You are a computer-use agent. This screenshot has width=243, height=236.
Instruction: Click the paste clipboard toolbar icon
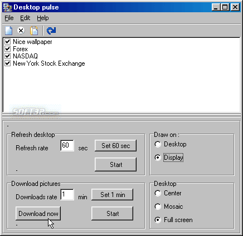pos(34,31)
